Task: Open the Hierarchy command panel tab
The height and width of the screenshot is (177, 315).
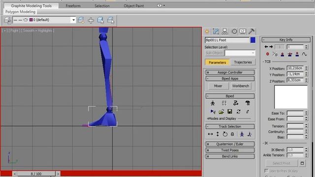Action: (x=224, y=31)
